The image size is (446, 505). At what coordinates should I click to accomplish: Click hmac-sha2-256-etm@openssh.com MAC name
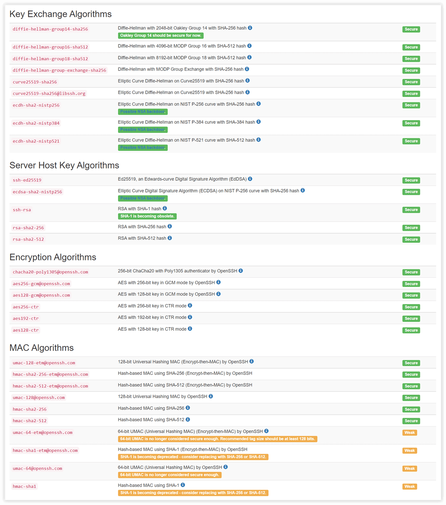point(50,374)
